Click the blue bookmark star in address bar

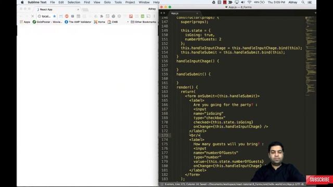tap(55, 16)
